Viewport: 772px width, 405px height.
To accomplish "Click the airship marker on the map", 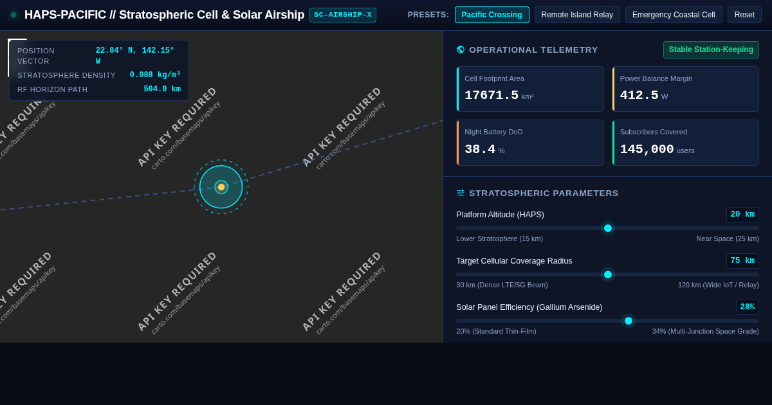I will pyautogui.click(x=221, y=187).
